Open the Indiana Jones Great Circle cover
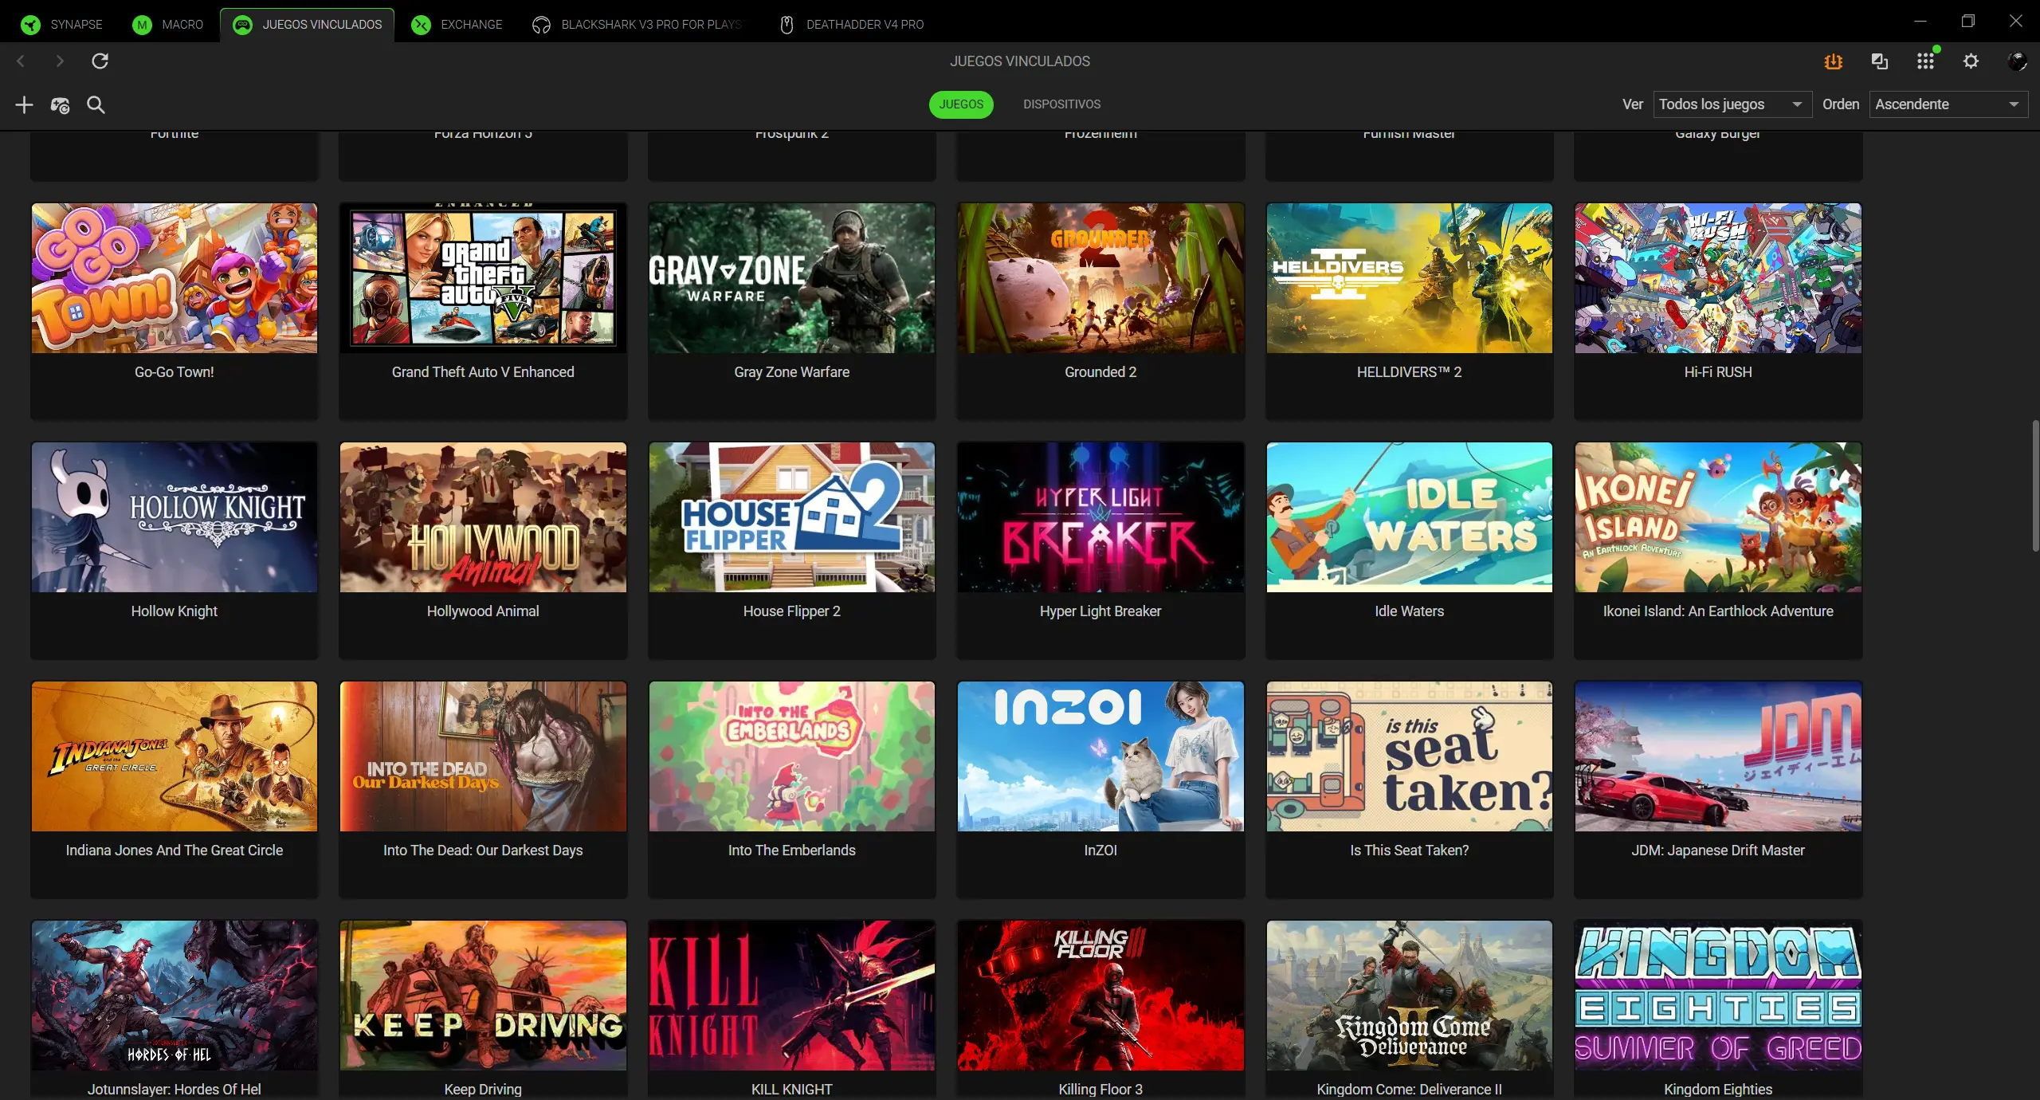Image resolution: width=2040 pixels, height=1100 pixels. click(x=175, y=756)
